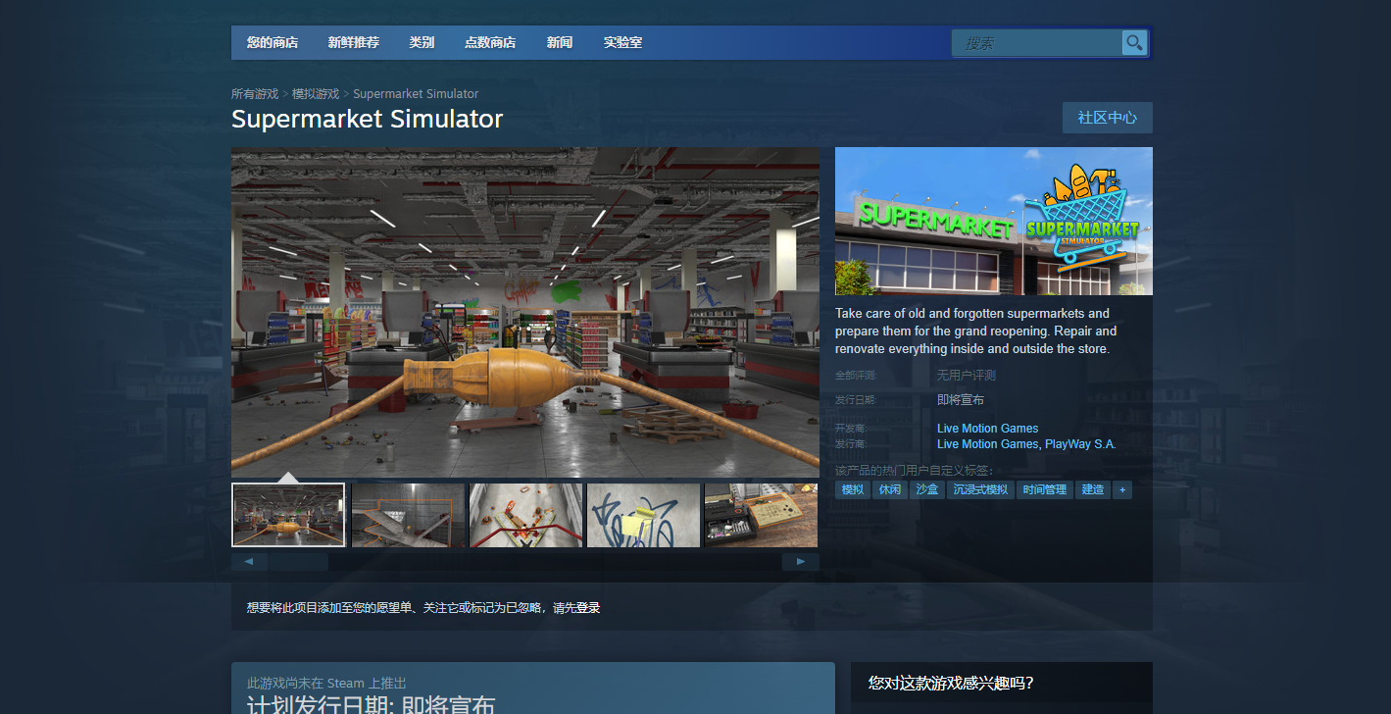This screenshot has width=1391, height=714.
Task: Select the second thumbnail with escalator ramp
Action: (408, 515)
